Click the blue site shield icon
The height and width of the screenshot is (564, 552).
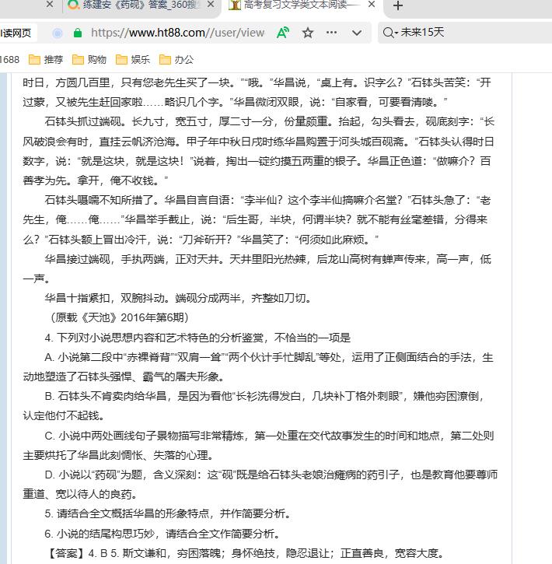pos(57,33)
